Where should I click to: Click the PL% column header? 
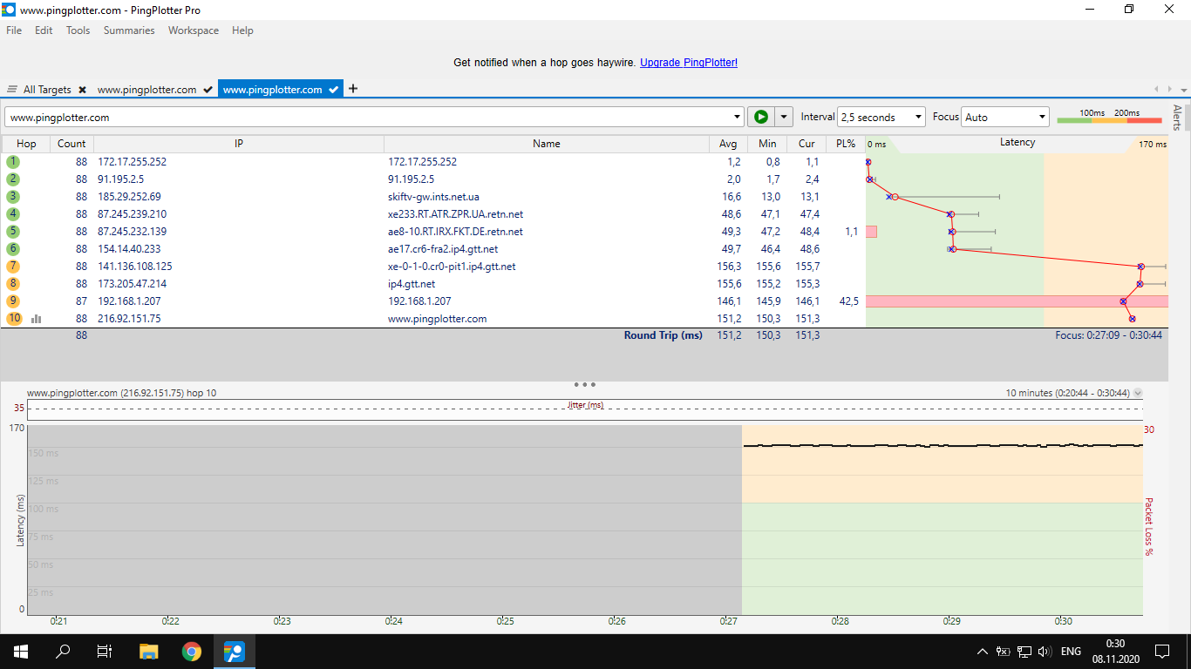[846, 144]
